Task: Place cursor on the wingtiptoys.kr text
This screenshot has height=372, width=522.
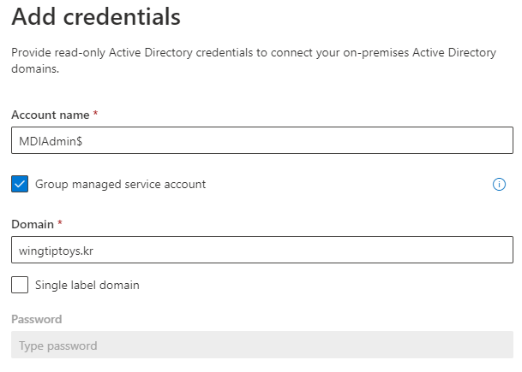Action: click(56, 251)
